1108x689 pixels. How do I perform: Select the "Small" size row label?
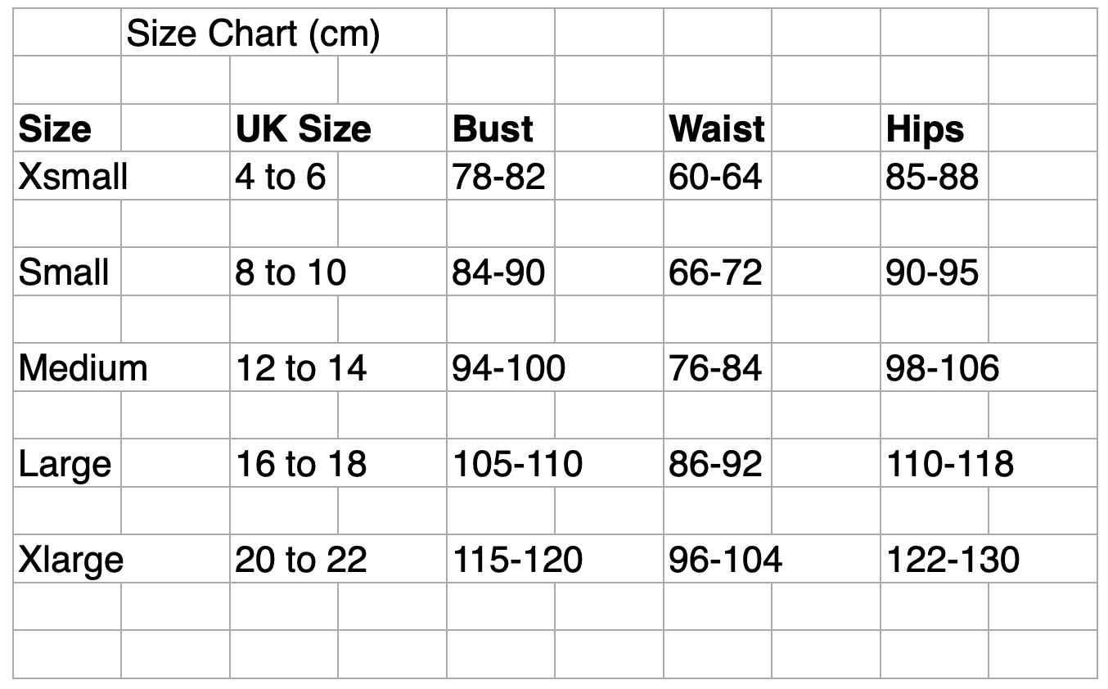(x=64, y=272)
